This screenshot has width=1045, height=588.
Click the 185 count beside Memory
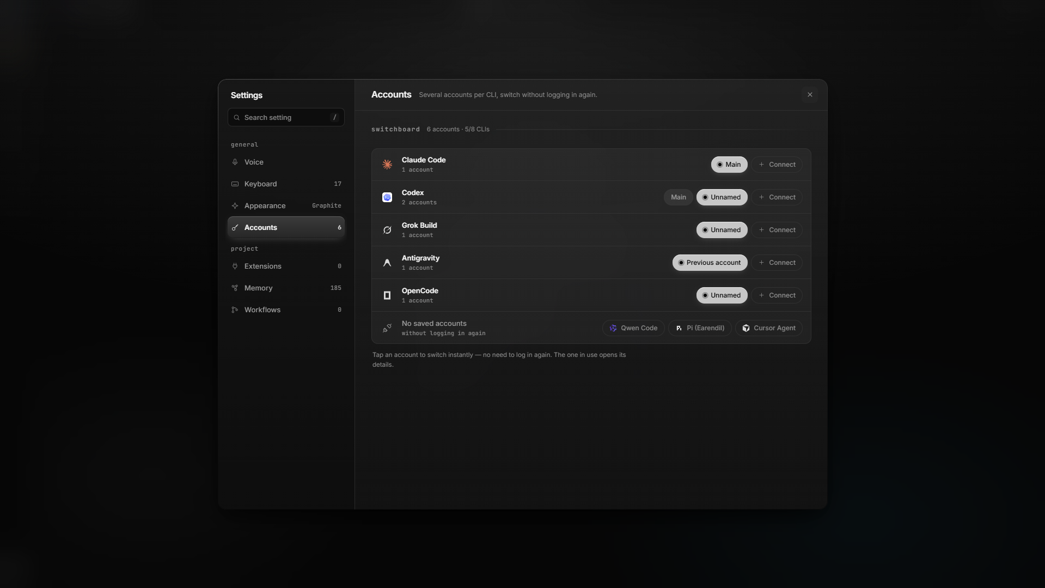(x=336, y=288)
